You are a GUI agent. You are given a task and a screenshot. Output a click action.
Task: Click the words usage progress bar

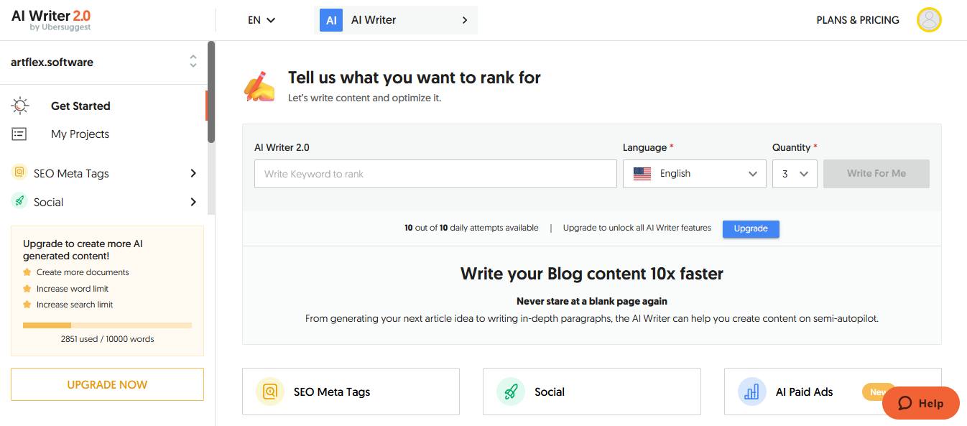tap(107, 325)
